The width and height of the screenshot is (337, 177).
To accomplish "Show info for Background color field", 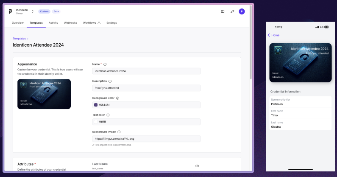I will [x=117, y=98].
